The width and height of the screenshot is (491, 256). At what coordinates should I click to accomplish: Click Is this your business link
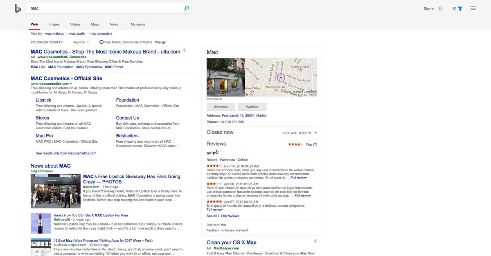click(x=234, y=230)
